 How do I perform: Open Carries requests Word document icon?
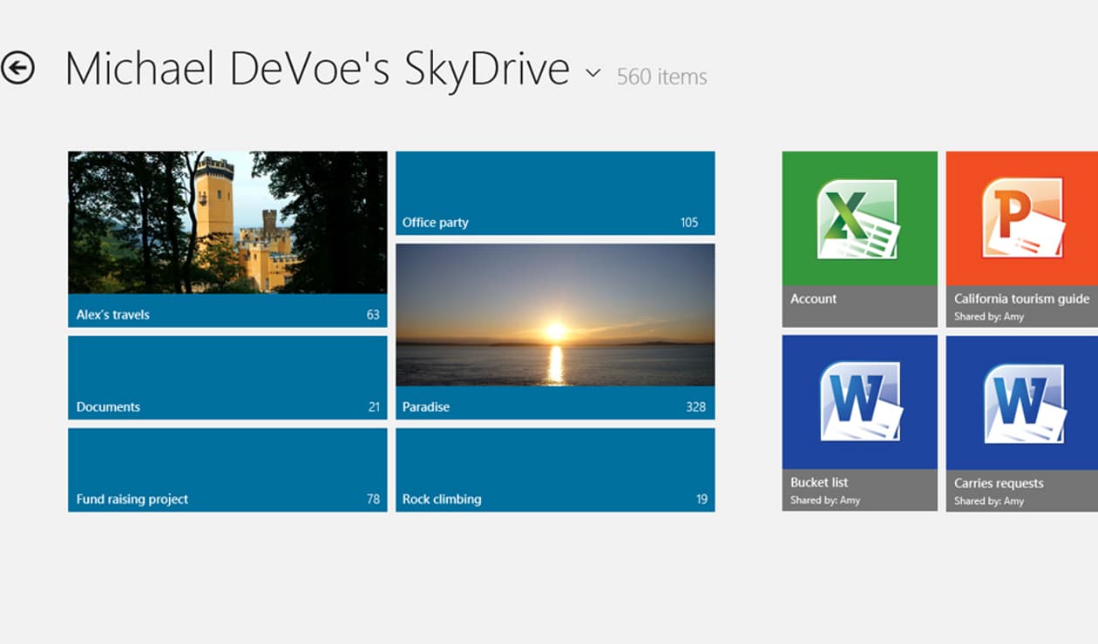1023,403
